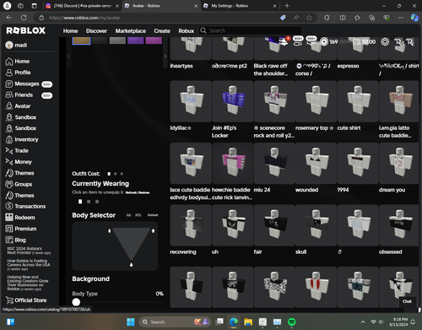
Task: Click the Body Type slider handle
Action: coord(76,302)
